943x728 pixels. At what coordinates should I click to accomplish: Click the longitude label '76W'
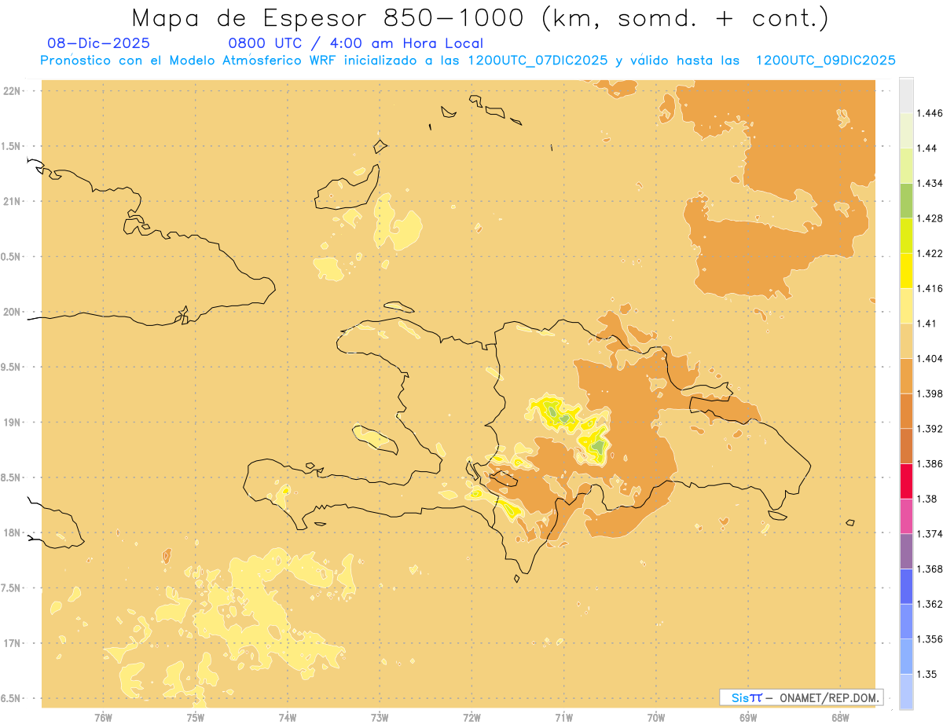click(x=103, y=717)
